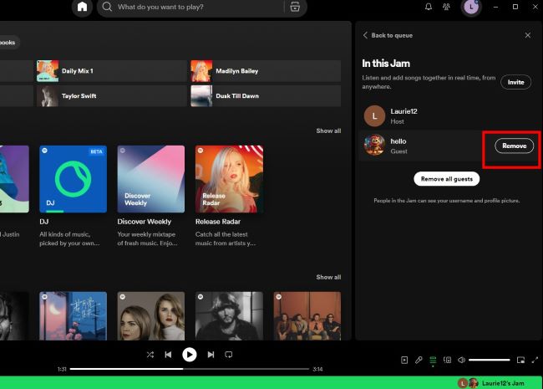This screenshot has height=389, width=543.
Task: Open Friend Activity icon
Action: click(x=448, y=8)
